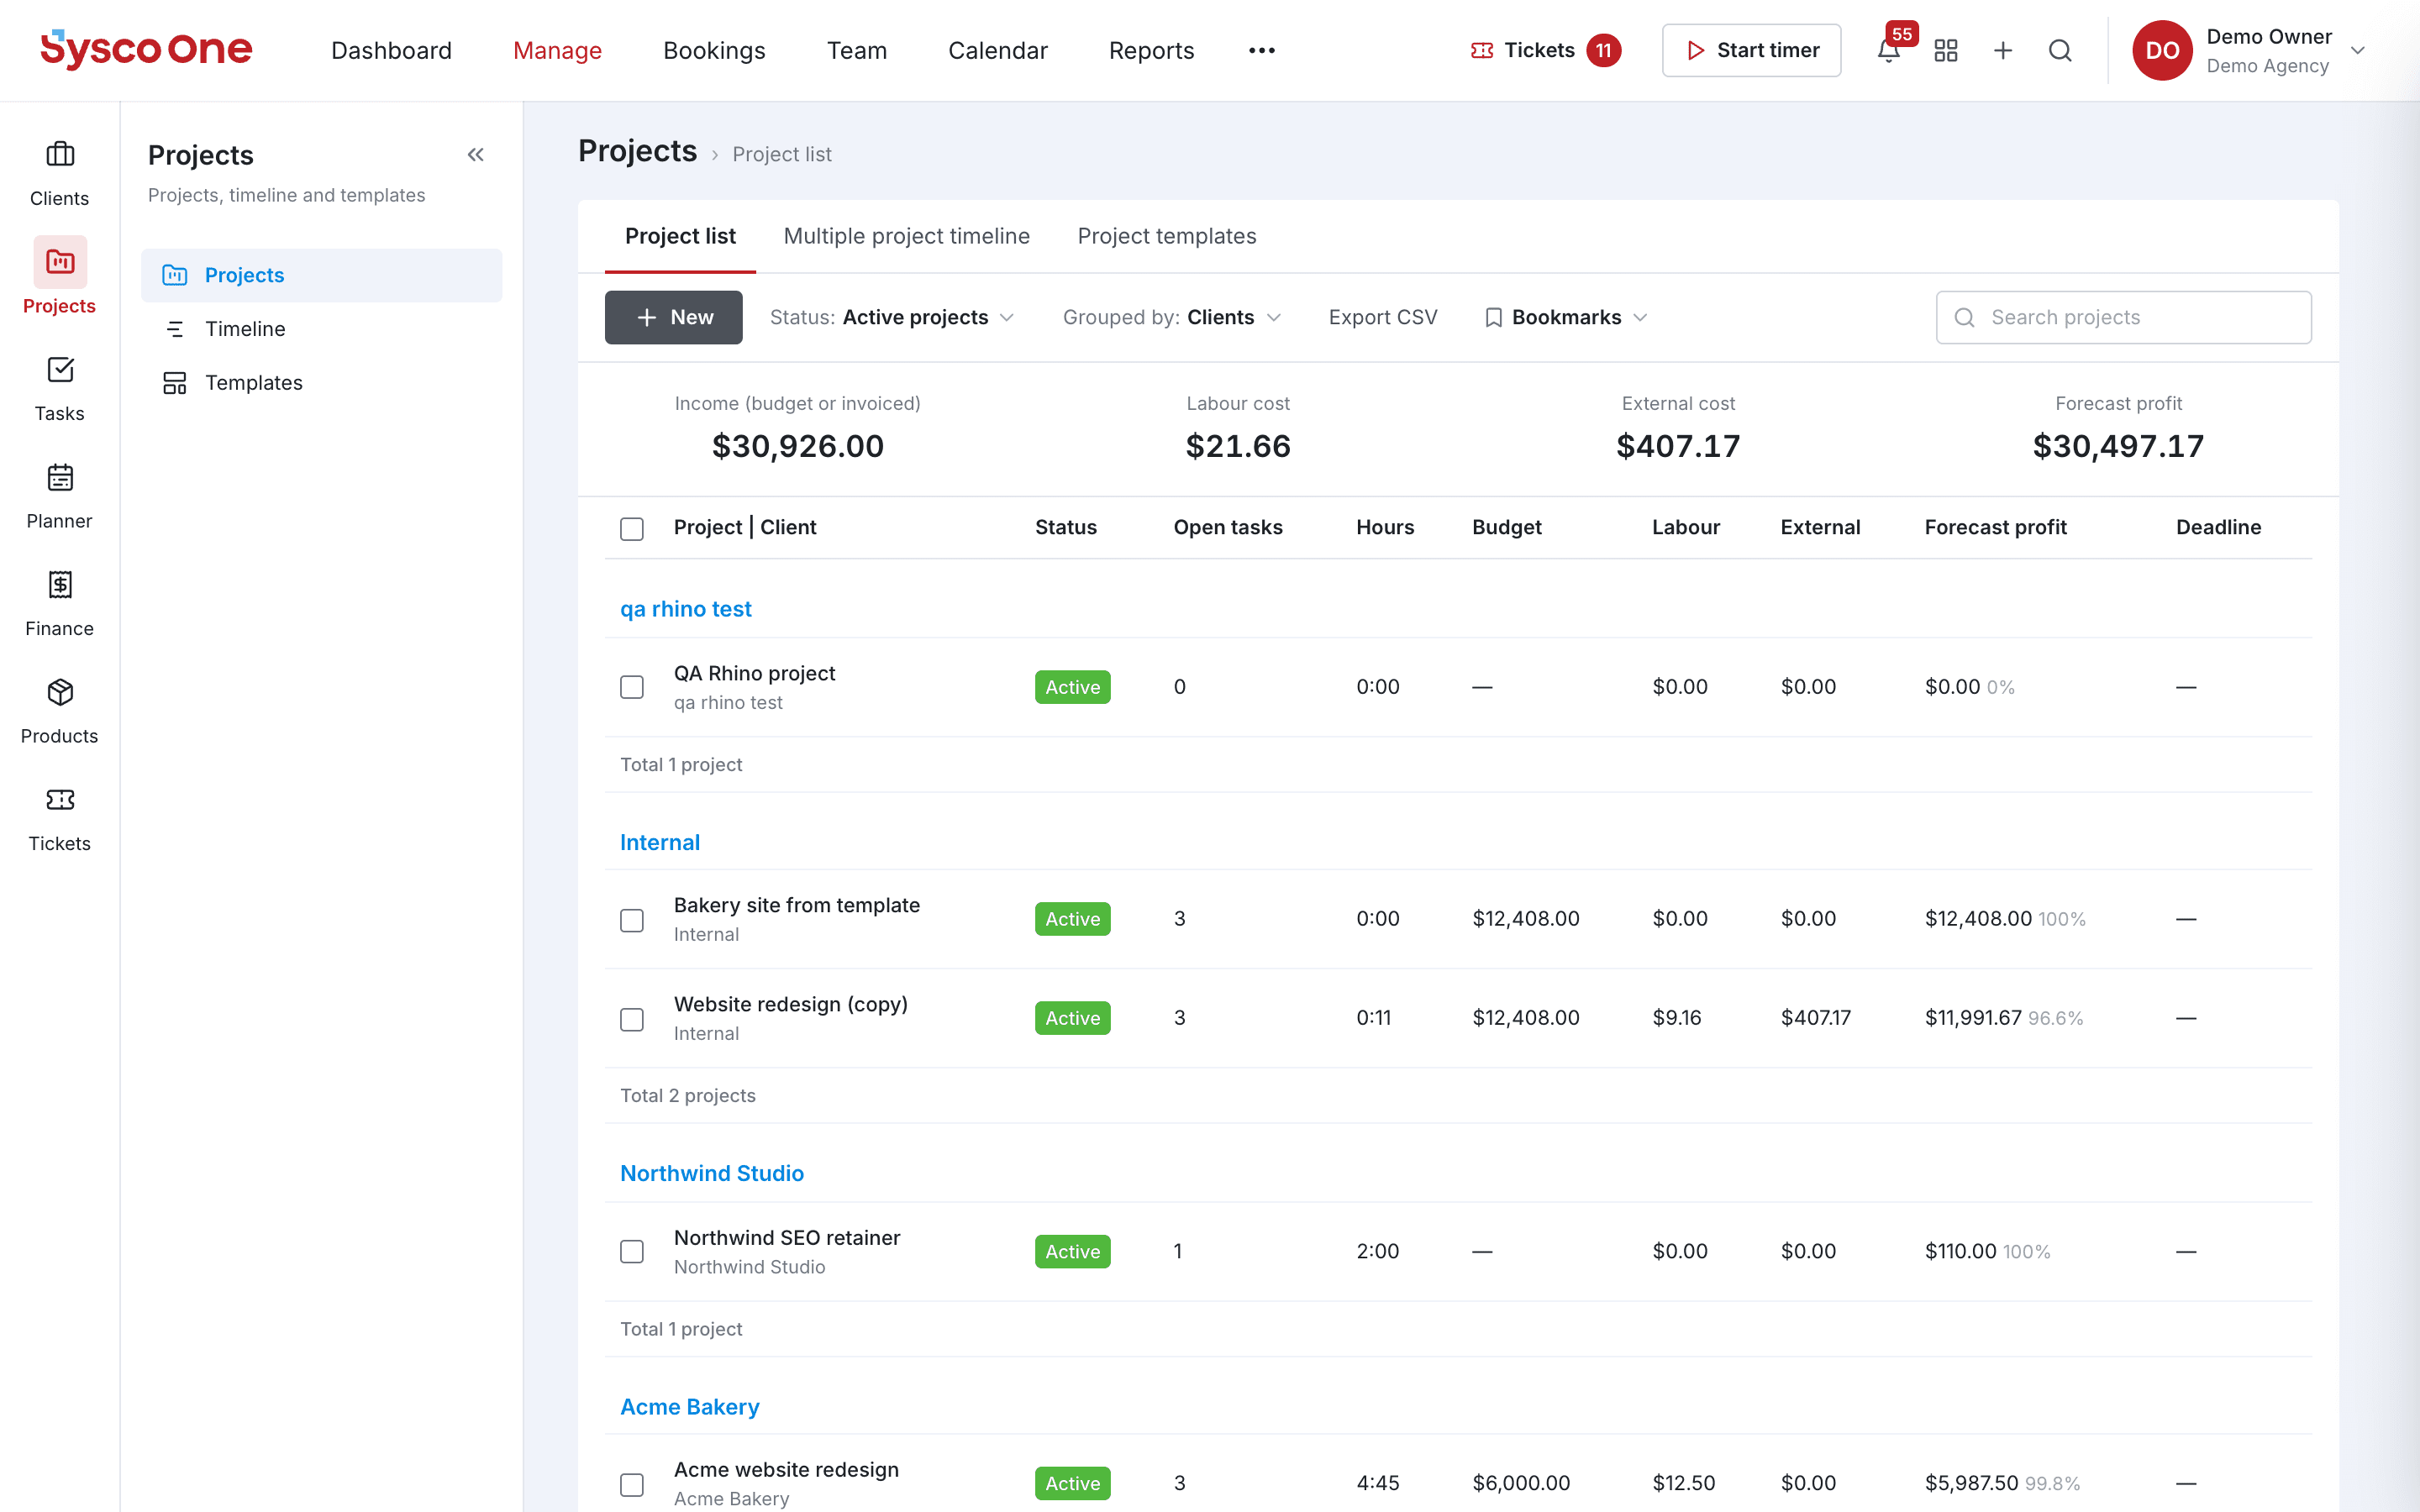
Task: Switch to Multiple project timeline tab
Action: (906, 236)
